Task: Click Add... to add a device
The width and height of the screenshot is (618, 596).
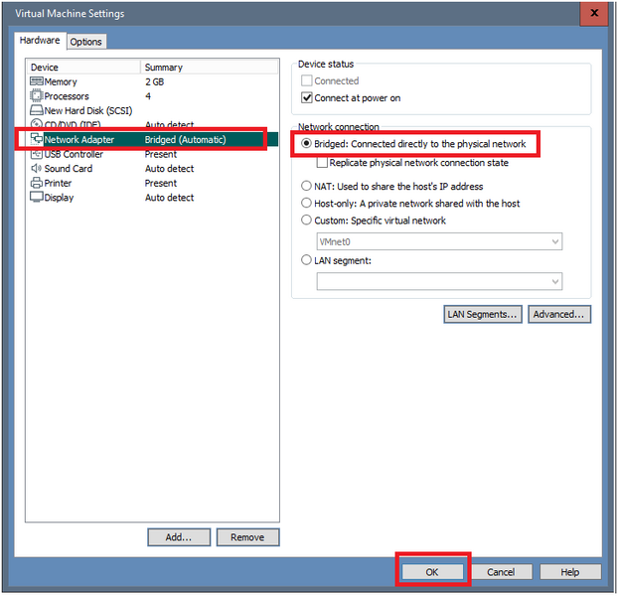Action: (x=179, y=537)
